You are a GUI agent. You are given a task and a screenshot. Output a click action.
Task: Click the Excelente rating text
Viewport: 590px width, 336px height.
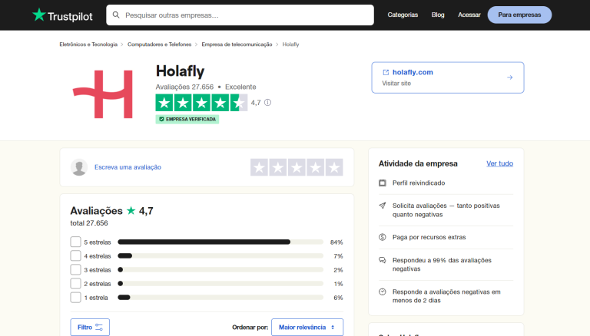click(x=240, y=87)
